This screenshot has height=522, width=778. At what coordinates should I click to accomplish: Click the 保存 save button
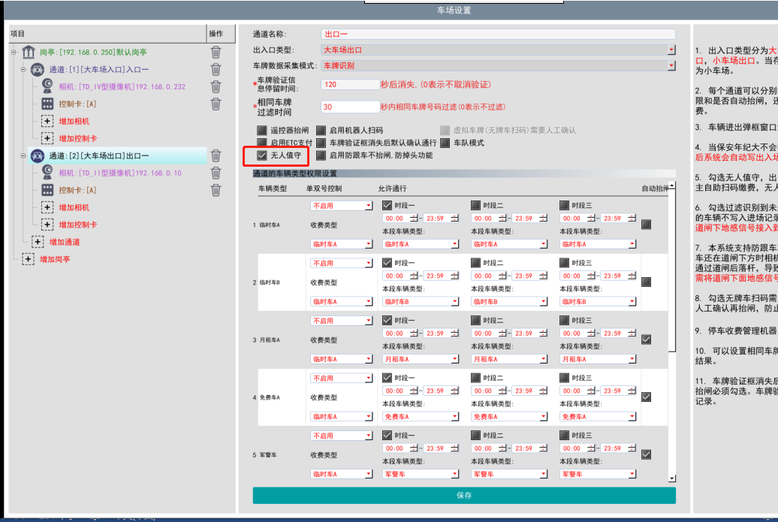(x=463, y=496)
